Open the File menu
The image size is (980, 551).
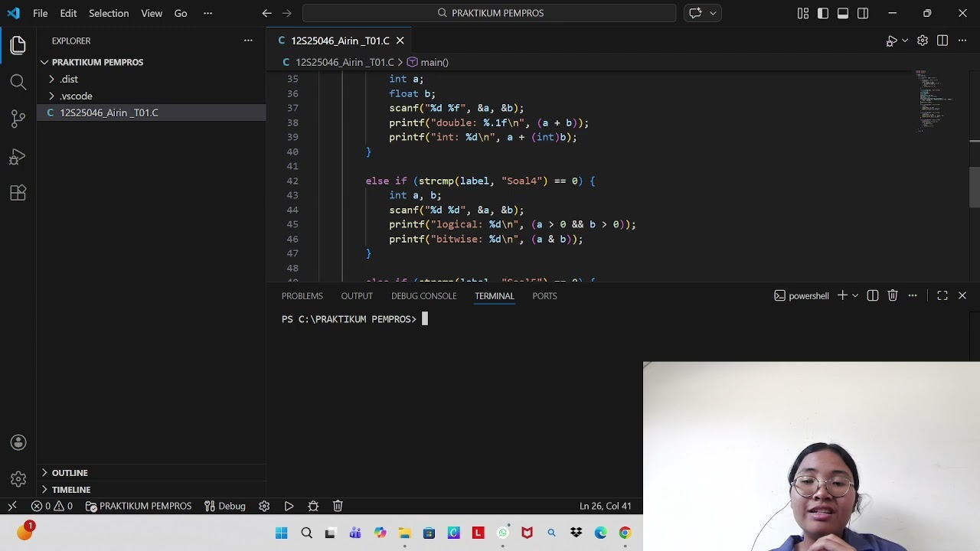click(41, 13)
